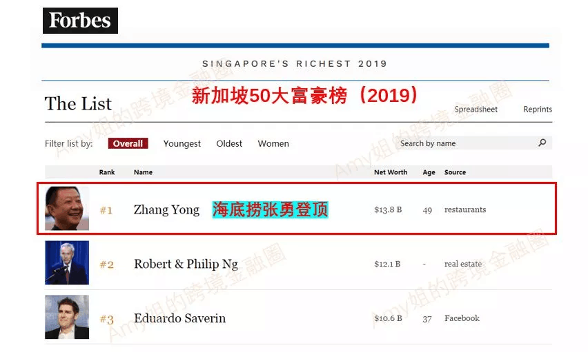Filter list by Women
This screenshot has width=588, height=352.
(x=273, y=143)
